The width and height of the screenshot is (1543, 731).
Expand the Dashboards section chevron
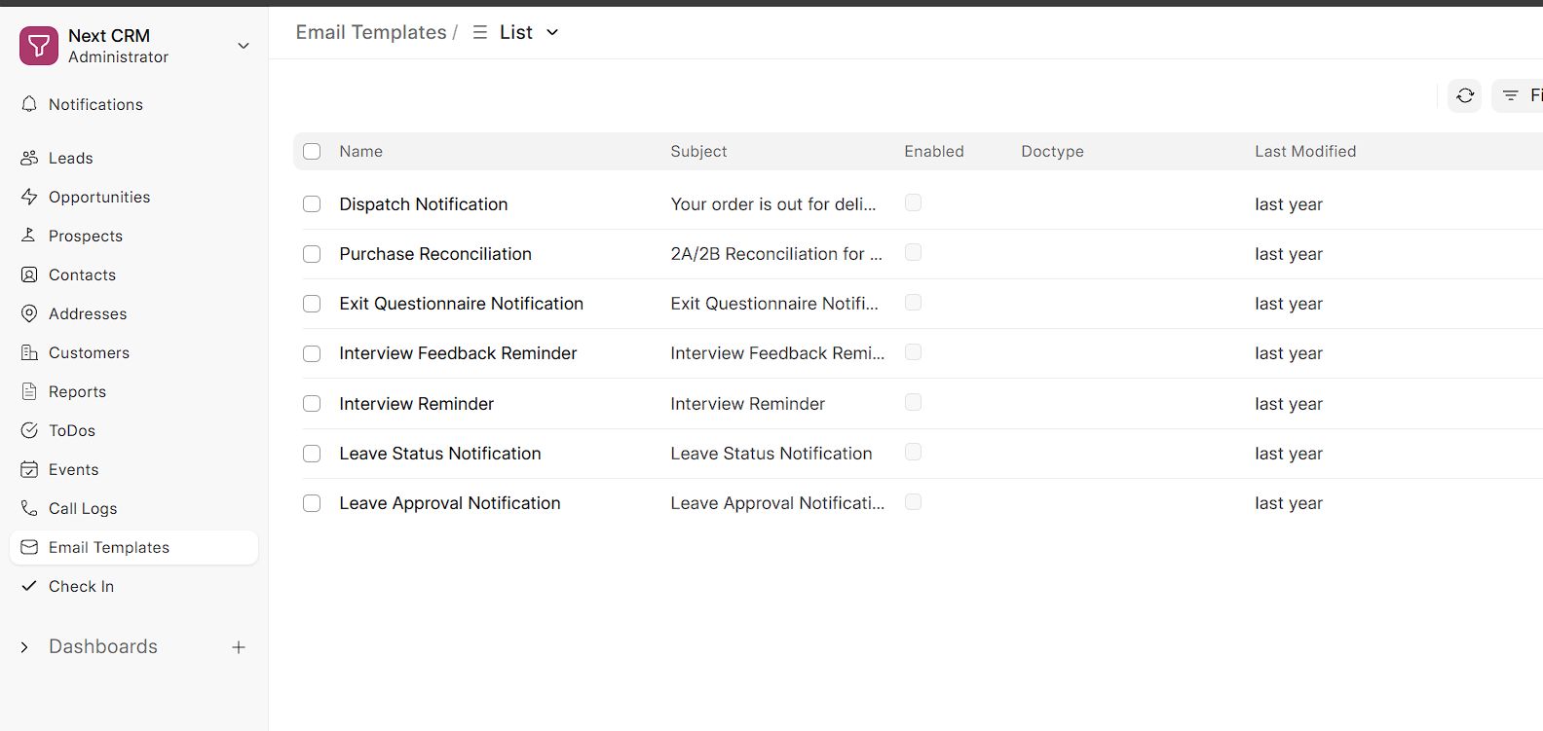pos(24,647)
